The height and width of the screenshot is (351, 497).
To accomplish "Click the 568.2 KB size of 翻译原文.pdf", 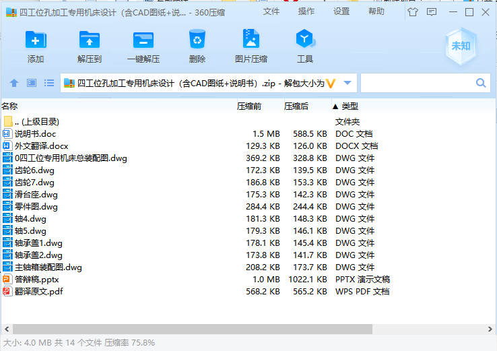I will click(x=263, y=292).
